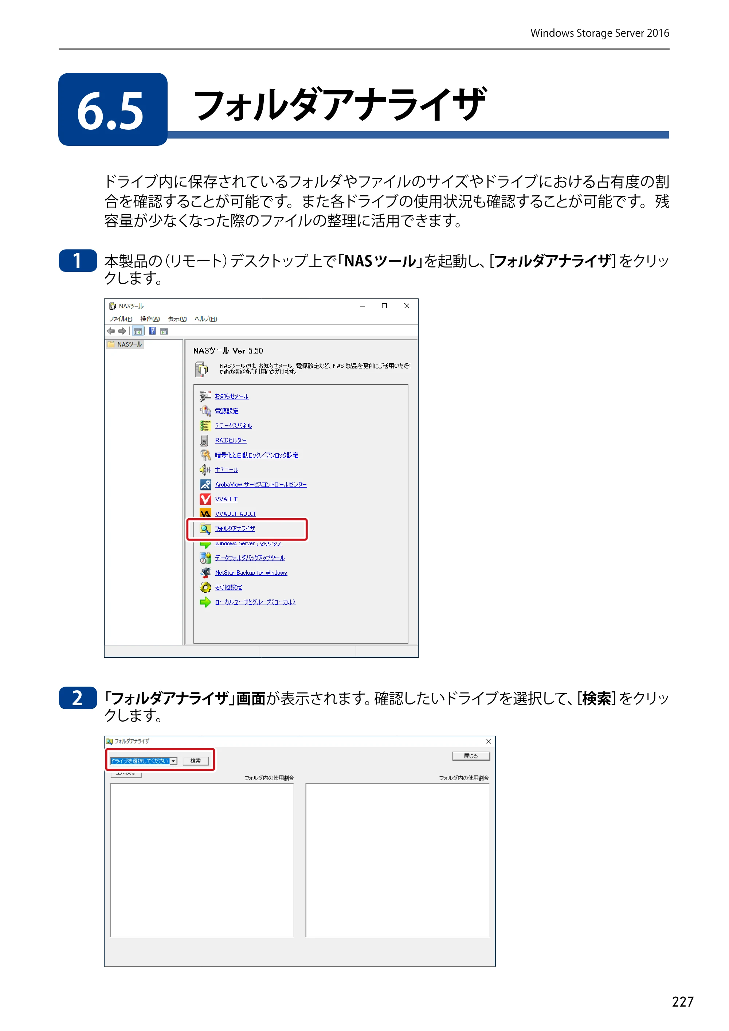The height and width of the screenshot is (1031, 729).
Task: Open the NetStor Backup for Windows link
Action: coord(251,573)
